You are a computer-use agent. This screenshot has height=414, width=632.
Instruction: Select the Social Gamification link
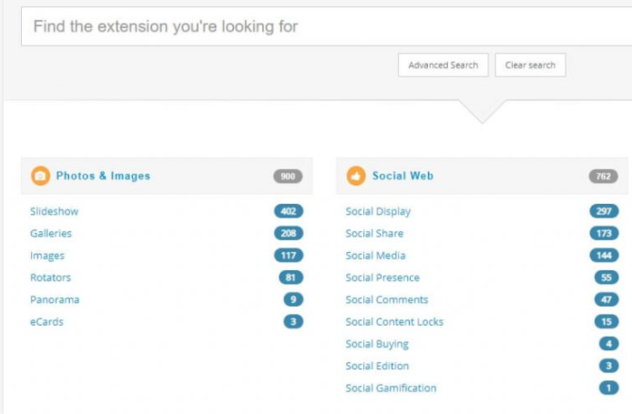tap(391, 389)
